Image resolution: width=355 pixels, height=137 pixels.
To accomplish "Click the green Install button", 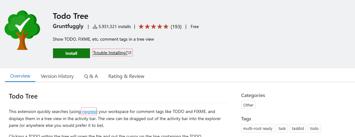I will (x=71, y=53).
